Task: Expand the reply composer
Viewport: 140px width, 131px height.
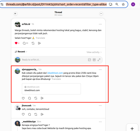Action: point(99,60)
